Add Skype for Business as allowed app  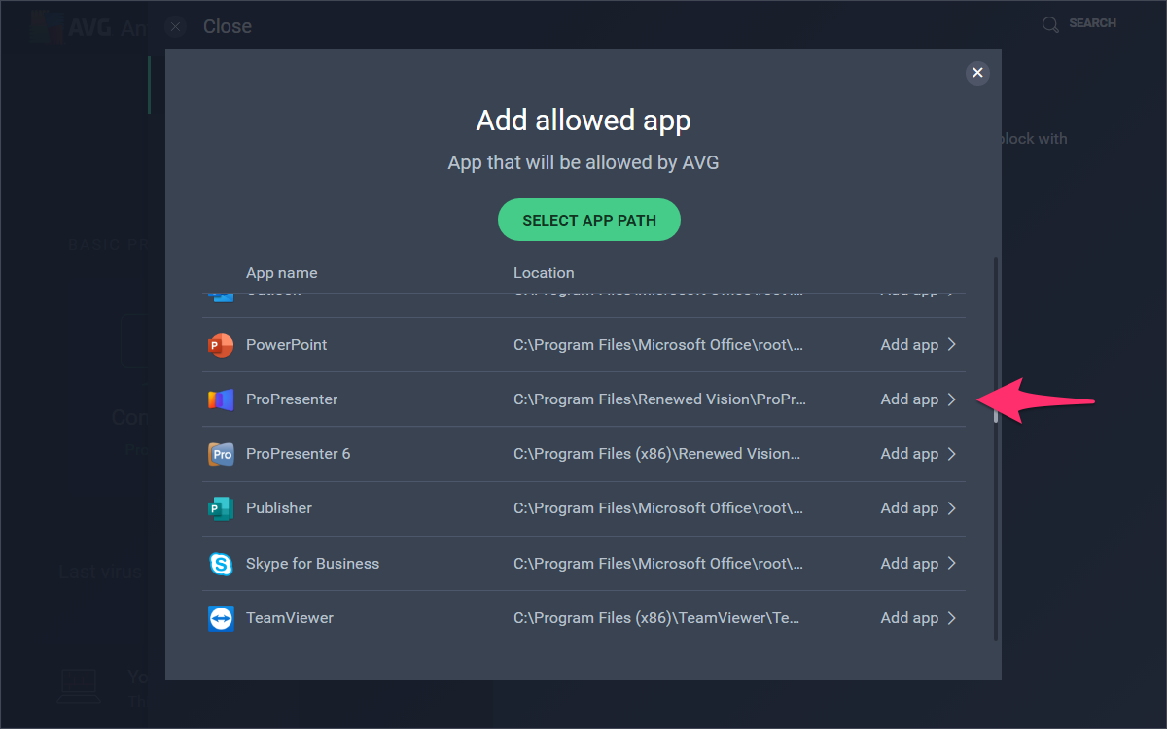(919, 564)
